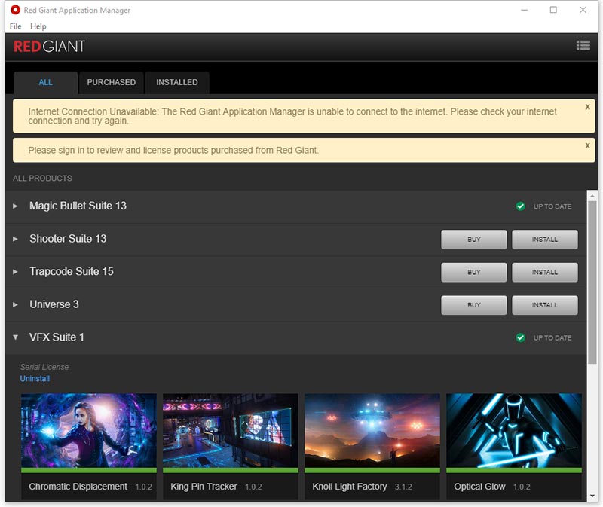Install Shooter Suite 13

[544, 240]
